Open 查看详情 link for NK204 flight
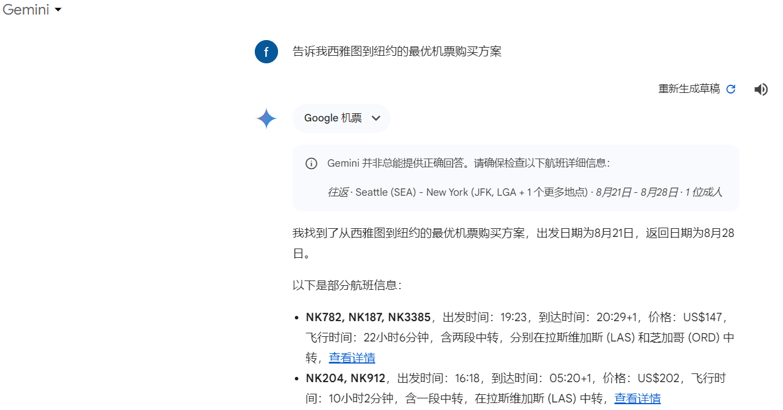 [x=637, y=398]
